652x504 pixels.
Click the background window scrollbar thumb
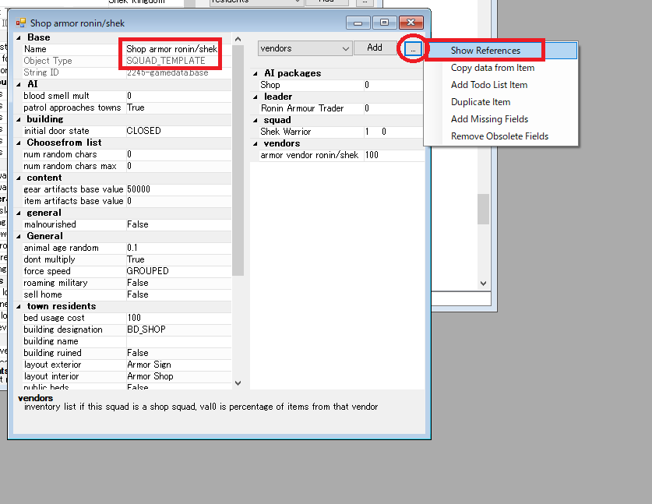[483, 210]
